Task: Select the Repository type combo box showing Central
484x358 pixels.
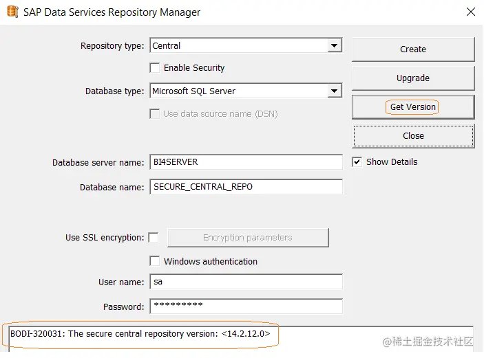Action: tap(246, 45)
